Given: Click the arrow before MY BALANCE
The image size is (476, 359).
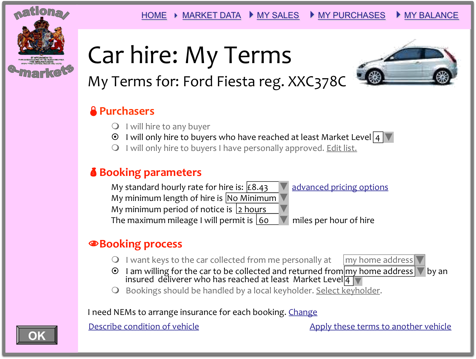Looking at the screenshot, I should (x=398, y=15).
